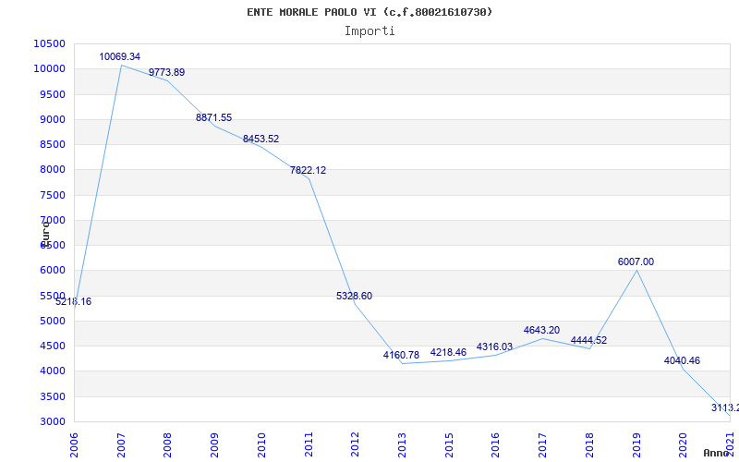The image size is (739, 462).
Task: Select the 4218.46 data label
Action: tap(448, 353)
